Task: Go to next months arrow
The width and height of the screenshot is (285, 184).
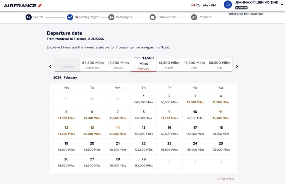Action: (x=237, y=66)
